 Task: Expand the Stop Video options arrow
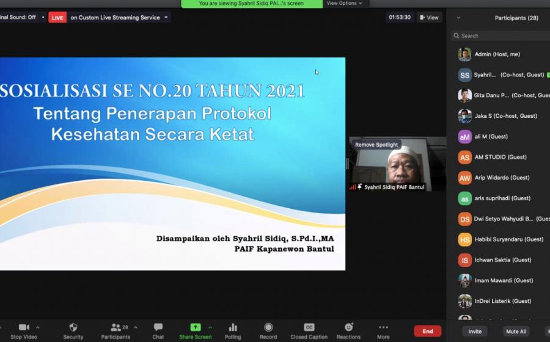[x=38, y=327]
